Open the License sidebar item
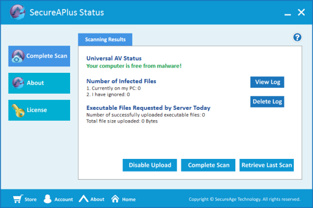 pos(39,110)
